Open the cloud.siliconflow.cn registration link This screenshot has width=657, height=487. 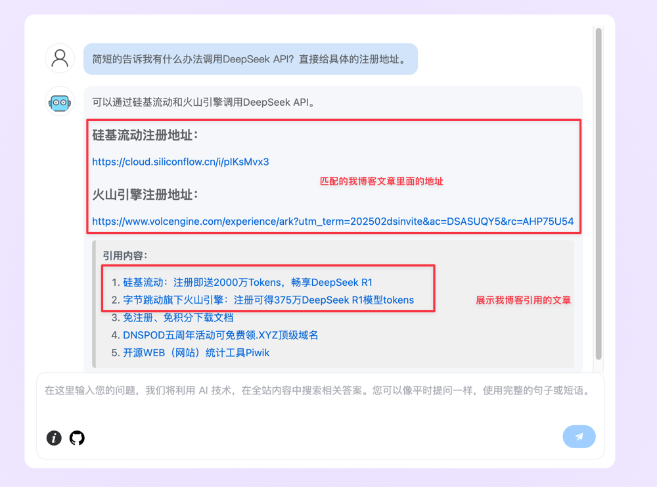(x=181, y=162)
